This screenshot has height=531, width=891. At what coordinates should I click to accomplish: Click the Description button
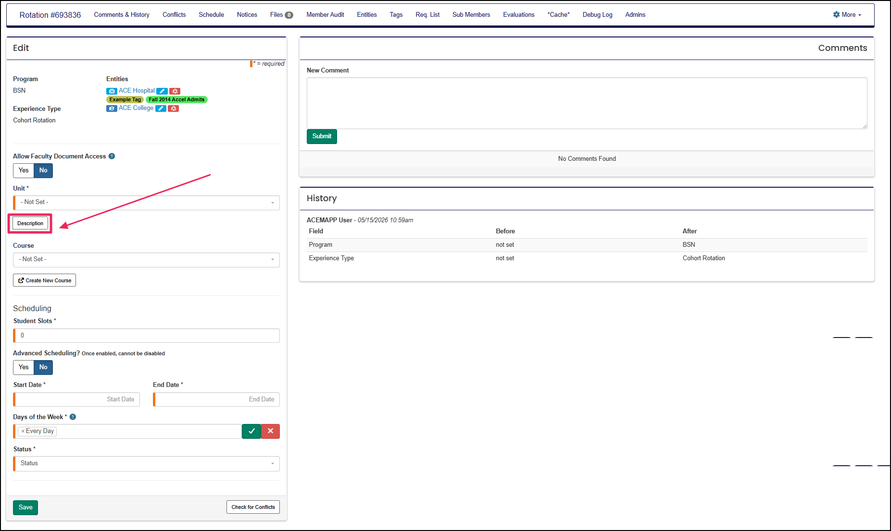click(x=30, y=223)
